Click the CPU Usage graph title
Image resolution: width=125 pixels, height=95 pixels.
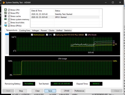tap(63, 59)
